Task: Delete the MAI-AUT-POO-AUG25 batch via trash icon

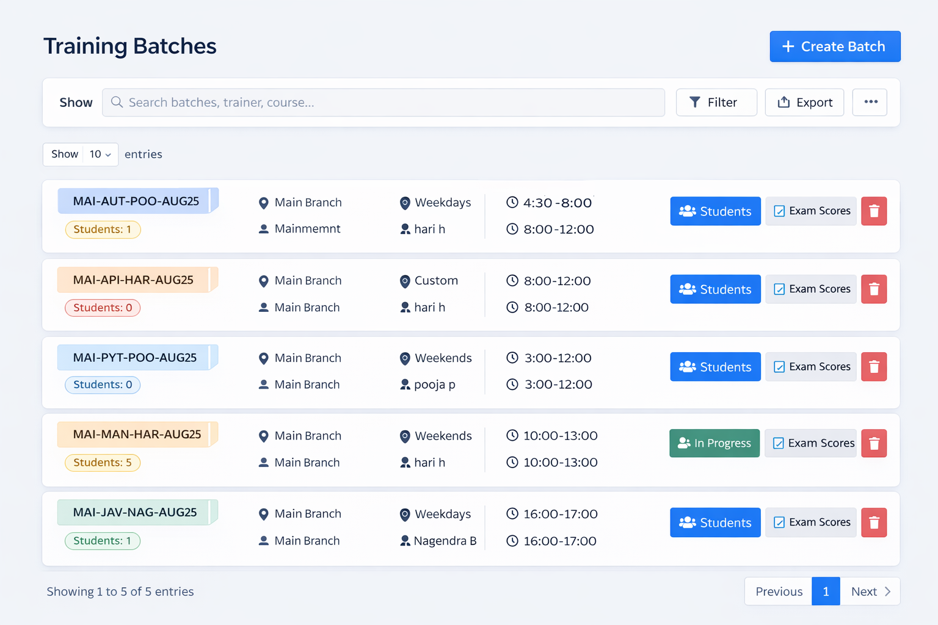Action: (873, 211)
